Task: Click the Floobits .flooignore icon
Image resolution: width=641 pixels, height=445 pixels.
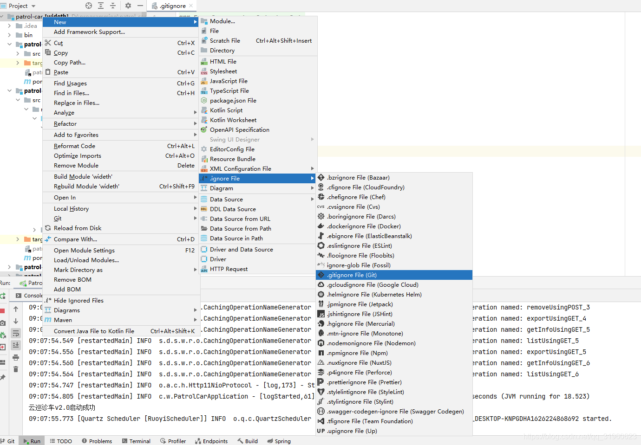Action: click(x=321, y=256)
